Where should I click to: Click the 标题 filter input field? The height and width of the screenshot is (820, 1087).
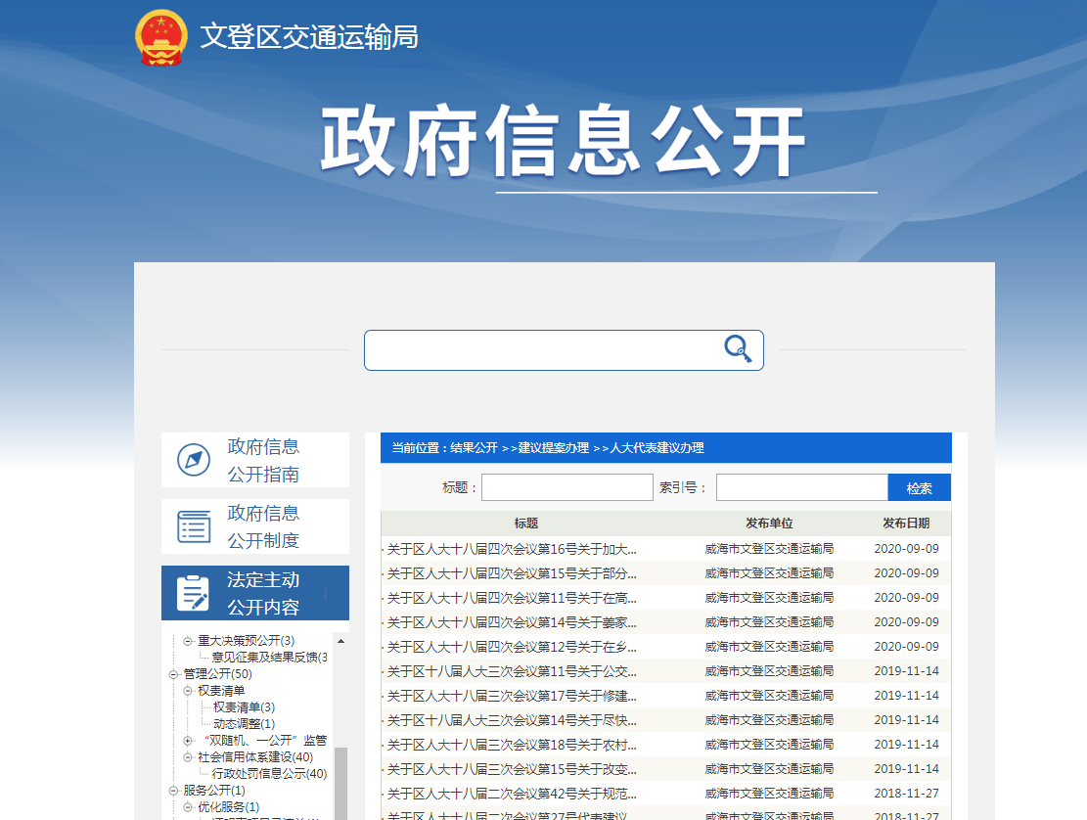click(566, 487)
